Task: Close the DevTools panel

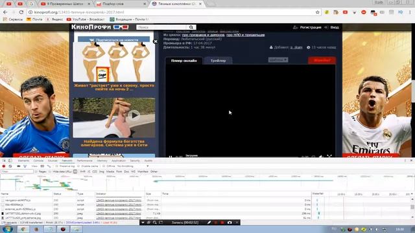Action: [x=411, y=161]
